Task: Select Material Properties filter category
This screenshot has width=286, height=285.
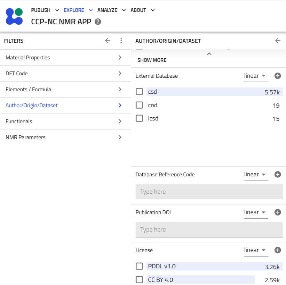Action: click(65, 58)
